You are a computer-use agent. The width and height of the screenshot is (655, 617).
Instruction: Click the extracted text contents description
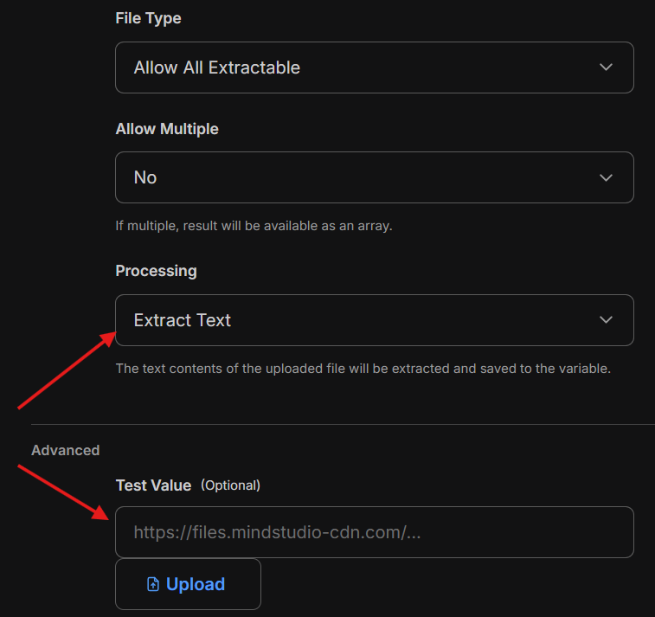coord(363,369)
